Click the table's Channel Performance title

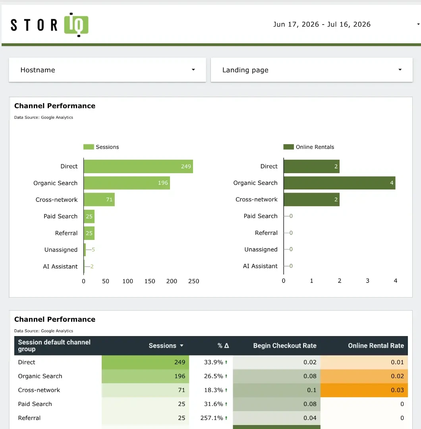coord(55,319)
